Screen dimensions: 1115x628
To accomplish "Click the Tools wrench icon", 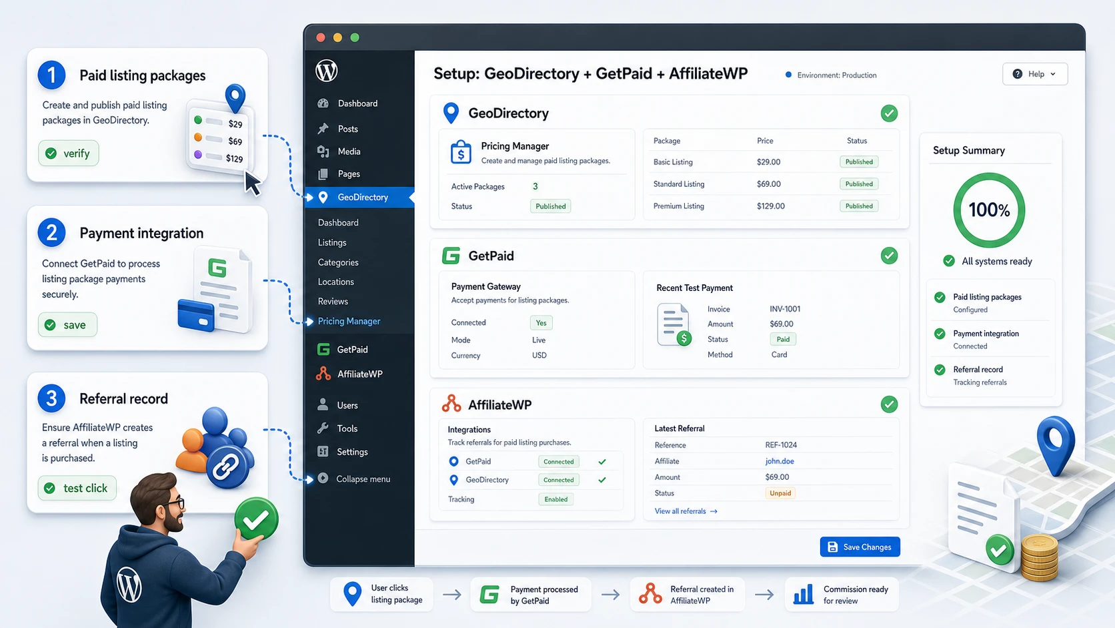I will click(323, 428).
